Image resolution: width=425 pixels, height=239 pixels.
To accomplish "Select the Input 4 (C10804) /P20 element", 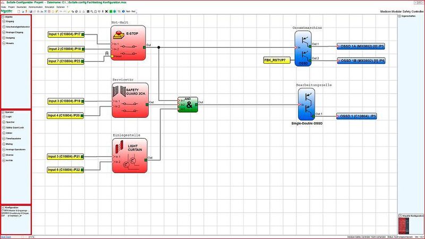I will (65, 115).
